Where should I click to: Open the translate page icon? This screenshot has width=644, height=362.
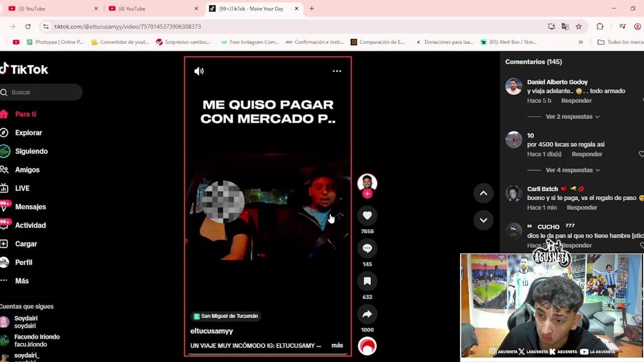tap(565, 27)
